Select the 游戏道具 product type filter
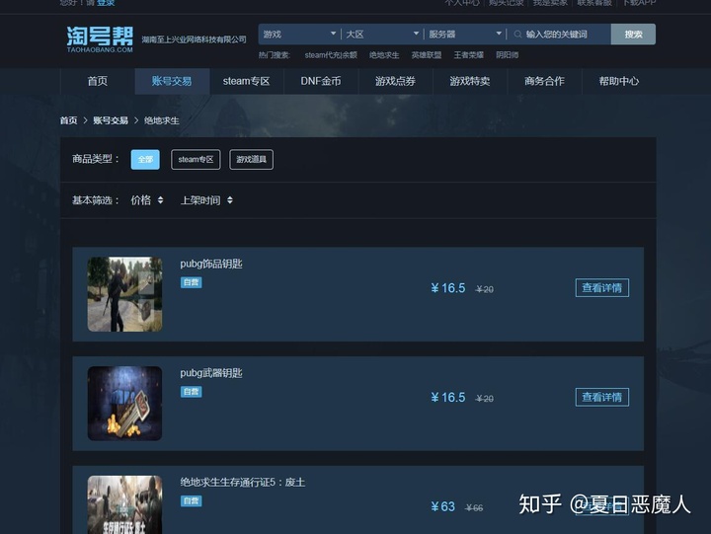Image resolution: width=711 pixels, height=534 pixels. pos(251,160)
